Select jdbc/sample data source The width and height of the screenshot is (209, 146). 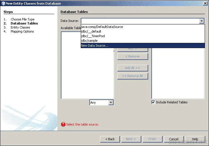click(x=143, y=41)
